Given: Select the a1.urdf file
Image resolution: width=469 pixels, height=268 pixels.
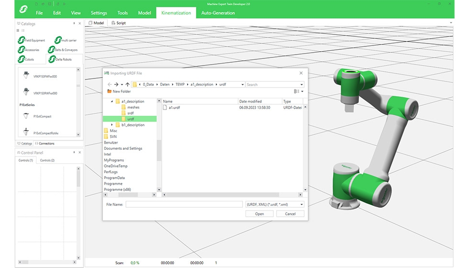Looking at the screenshot, I should point(174,108).
